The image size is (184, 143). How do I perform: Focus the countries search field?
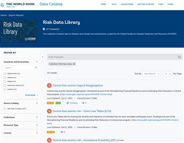point(19,67)
